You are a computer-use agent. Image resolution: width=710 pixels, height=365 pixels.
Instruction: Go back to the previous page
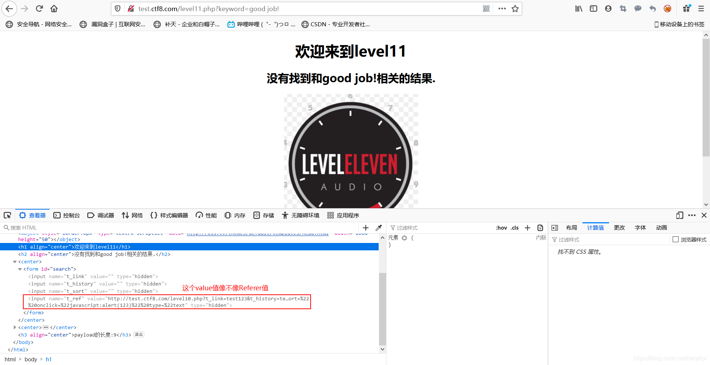click(9, 9)
